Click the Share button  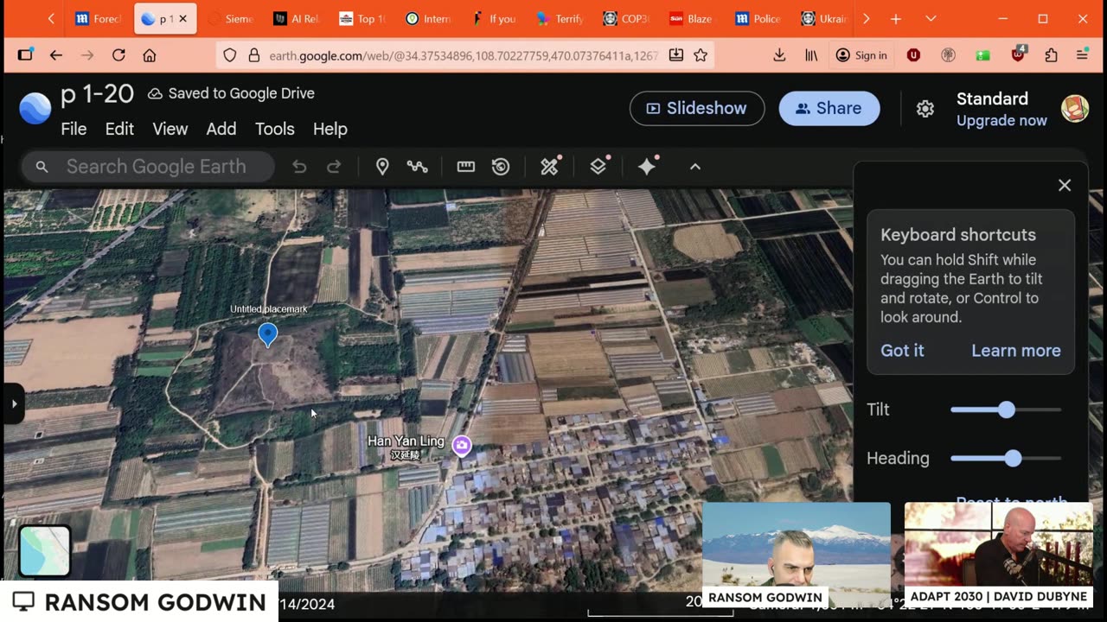point(829,108)
